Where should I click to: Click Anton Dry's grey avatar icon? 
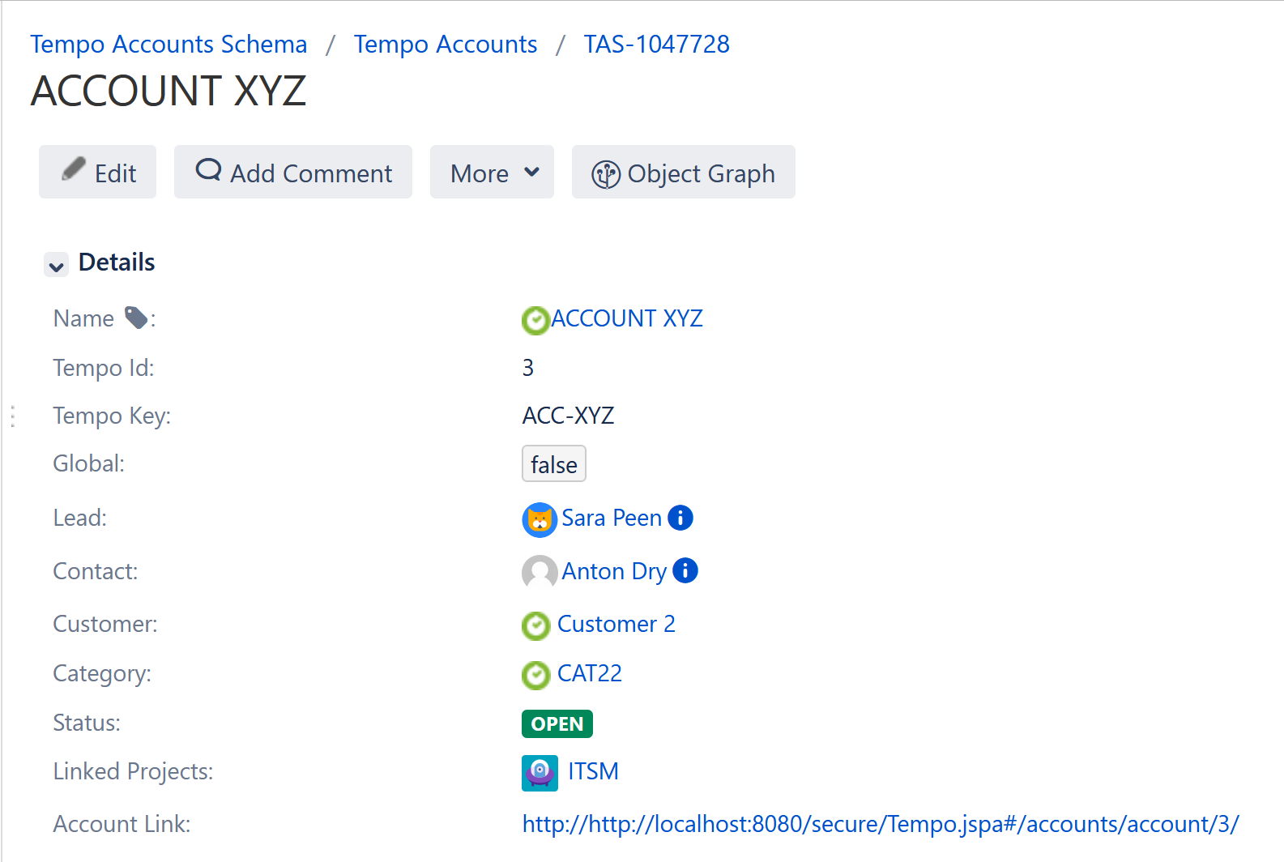(539, 572)
